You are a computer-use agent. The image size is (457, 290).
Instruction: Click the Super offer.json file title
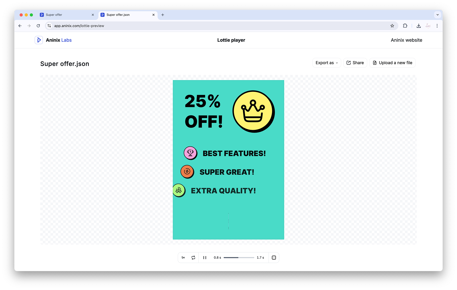coord(65,64)
